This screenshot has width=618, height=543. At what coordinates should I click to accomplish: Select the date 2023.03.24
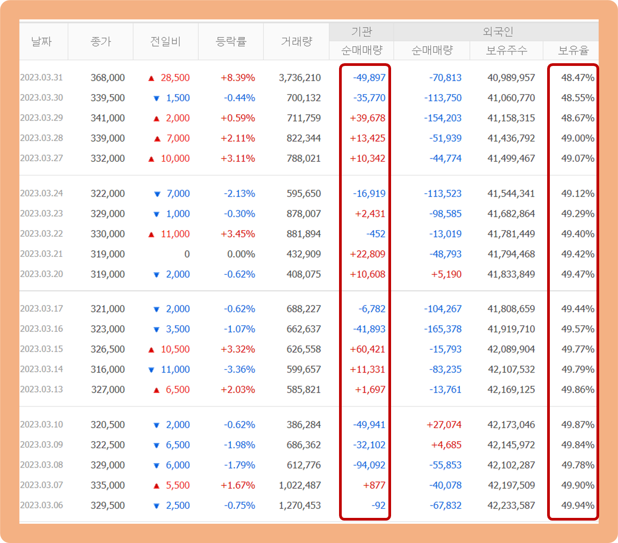coord(42,193)
